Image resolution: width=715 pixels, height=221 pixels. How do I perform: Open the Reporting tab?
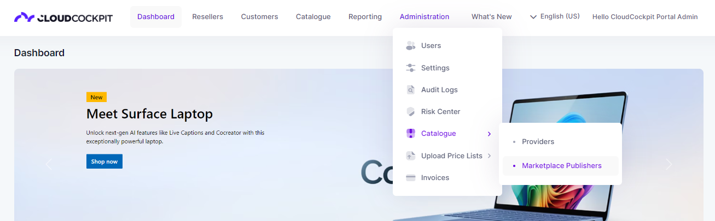(x=365, y=17)
